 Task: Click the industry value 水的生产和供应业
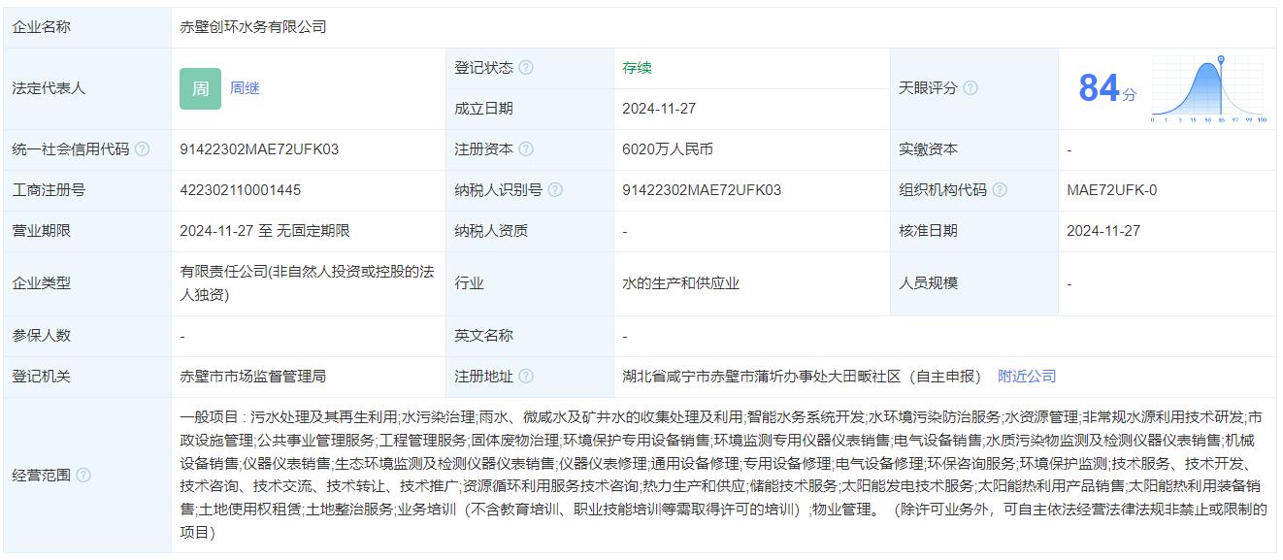coord(680,283)
